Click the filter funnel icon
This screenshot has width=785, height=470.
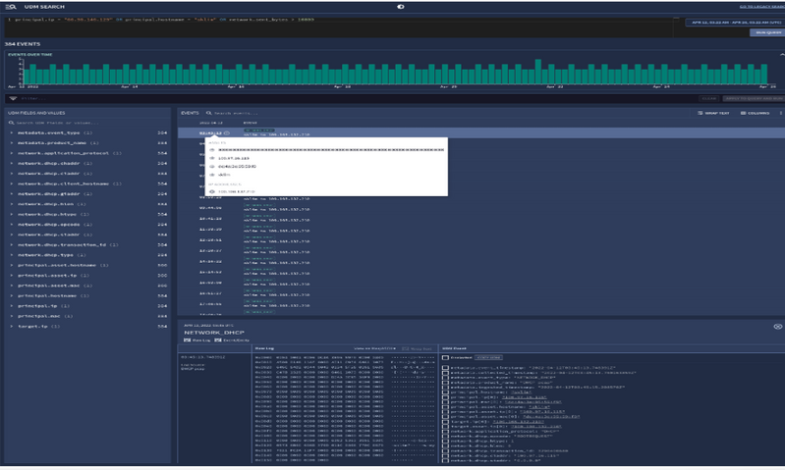point(13,98)
